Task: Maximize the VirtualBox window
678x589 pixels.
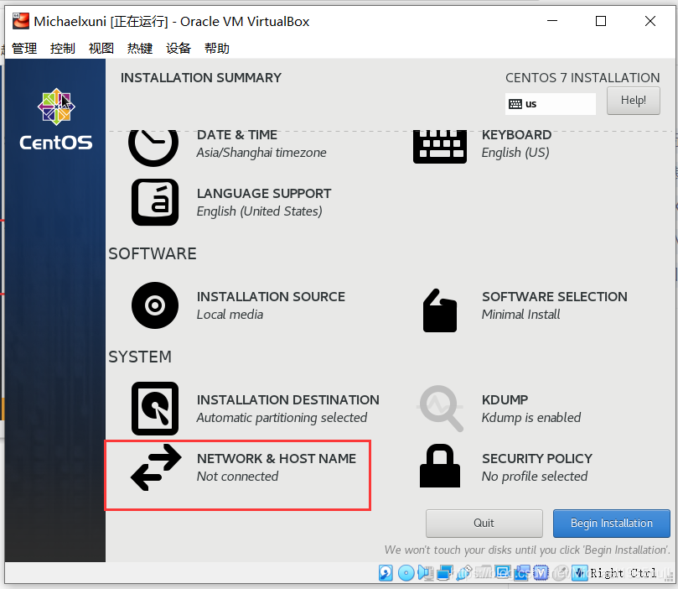Action: 601,21
